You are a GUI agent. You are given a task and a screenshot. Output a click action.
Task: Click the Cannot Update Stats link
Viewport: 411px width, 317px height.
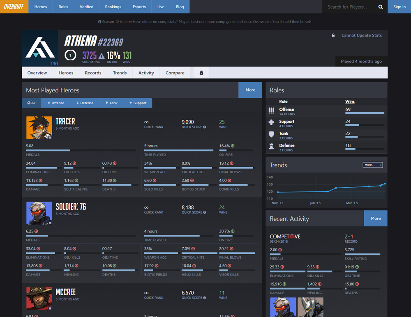point(361,35)
